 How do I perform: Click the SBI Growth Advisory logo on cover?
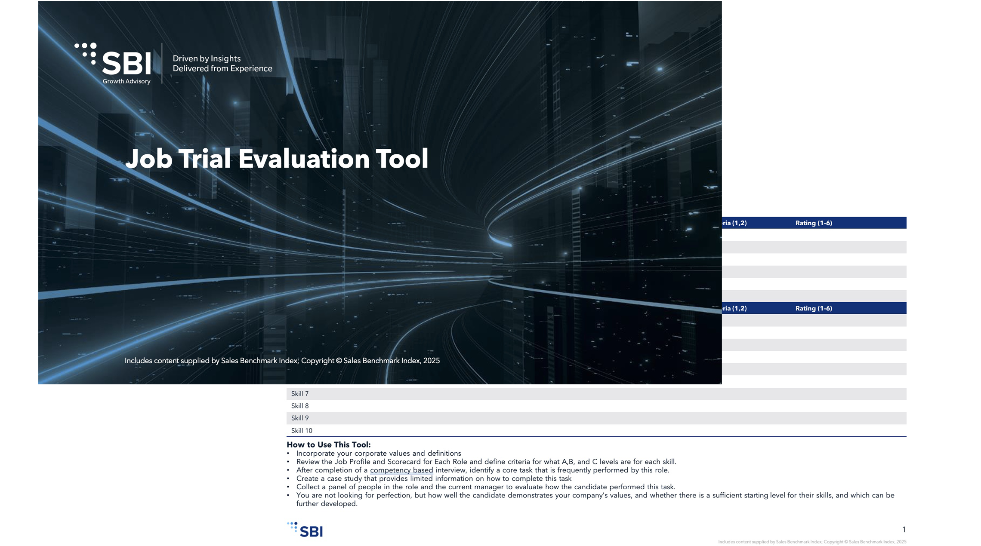click(113, 64)
